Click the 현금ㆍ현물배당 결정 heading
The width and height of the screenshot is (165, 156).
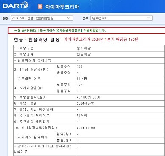coord(36,40)
